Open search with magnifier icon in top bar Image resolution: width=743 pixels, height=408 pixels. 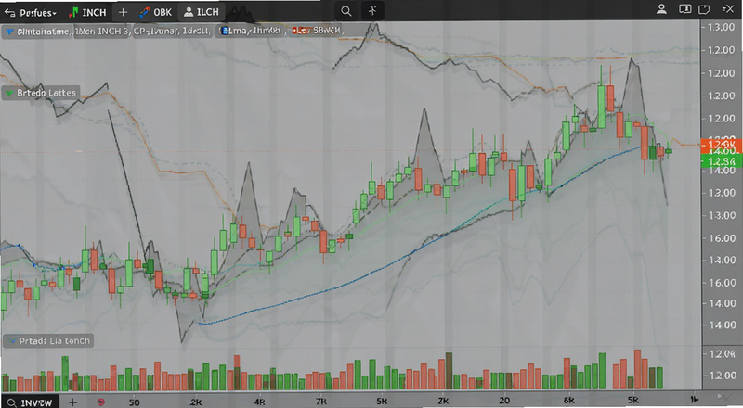[x=346, y=11]
